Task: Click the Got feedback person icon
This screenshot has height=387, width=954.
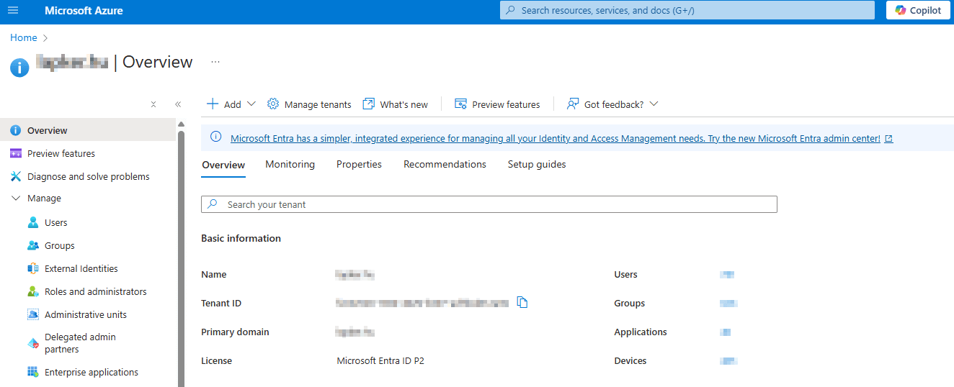Action: tap(573, 104)
